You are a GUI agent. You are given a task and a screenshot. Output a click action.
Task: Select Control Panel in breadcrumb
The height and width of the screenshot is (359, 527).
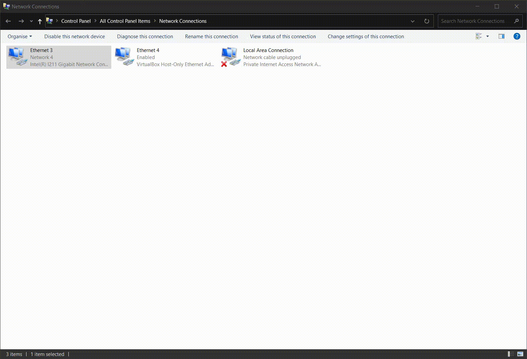point(76,21)
